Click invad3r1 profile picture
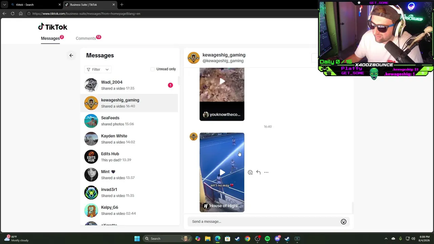The image size is (434, 244). 91,192
